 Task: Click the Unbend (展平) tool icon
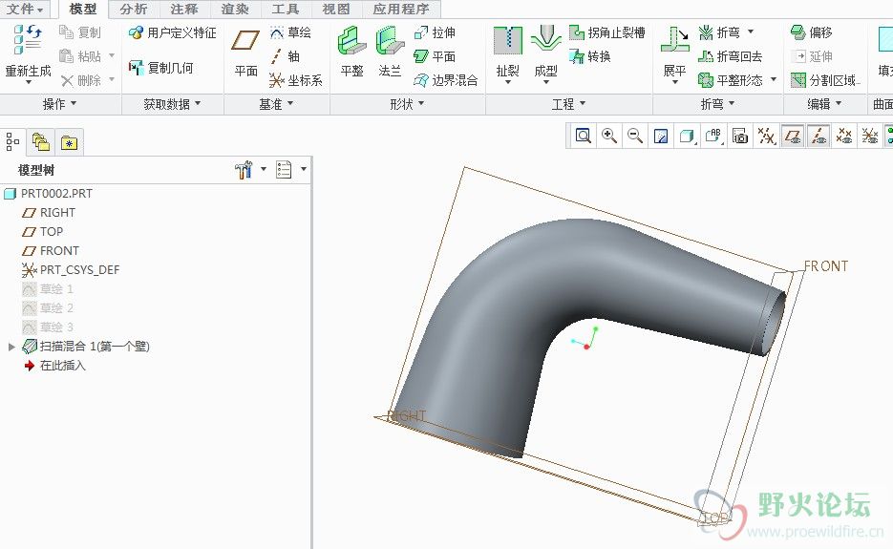(675, 40)
